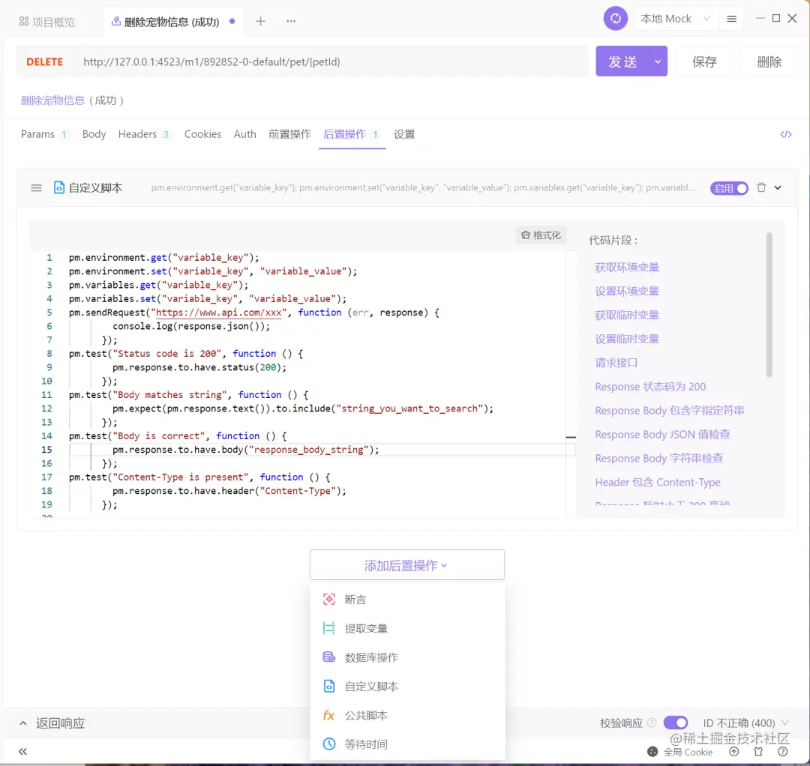Screen dimensions: 810x766
Task: Switch to the Body tab
Action: 94,134
